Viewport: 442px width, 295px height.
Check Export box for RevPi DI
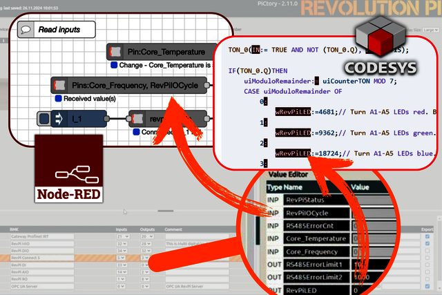[x=427, y=265]
